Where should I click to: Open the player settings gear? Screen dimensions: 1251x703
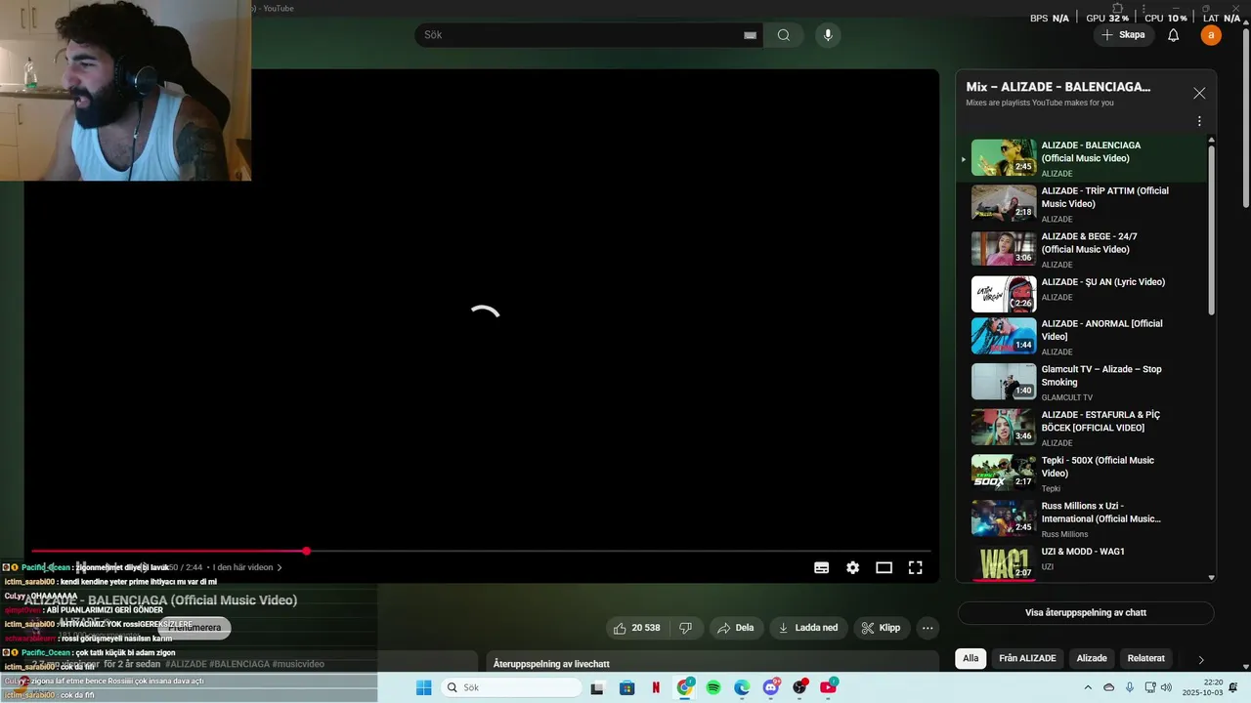[853, 567]
